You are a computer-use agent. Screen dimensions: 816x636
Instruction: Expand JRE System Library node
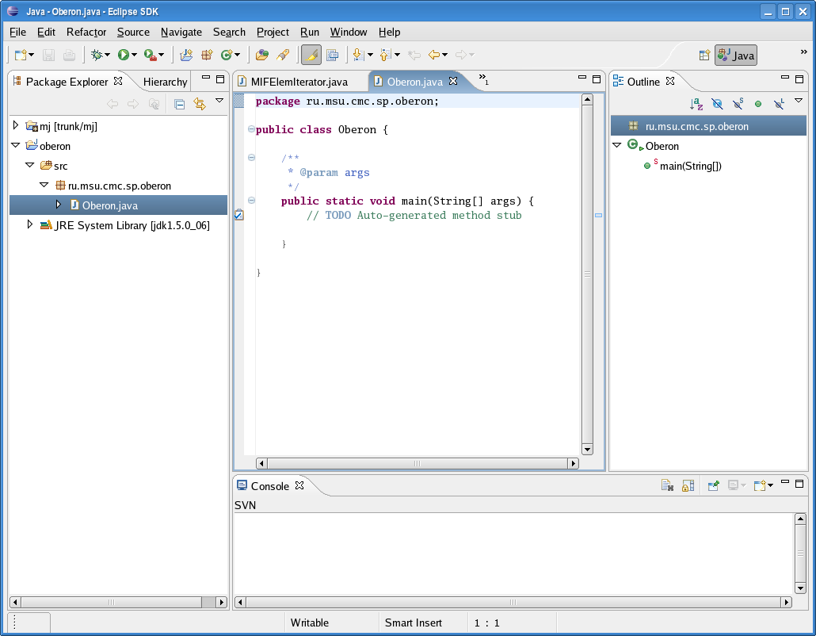click(x=30, y=225)
